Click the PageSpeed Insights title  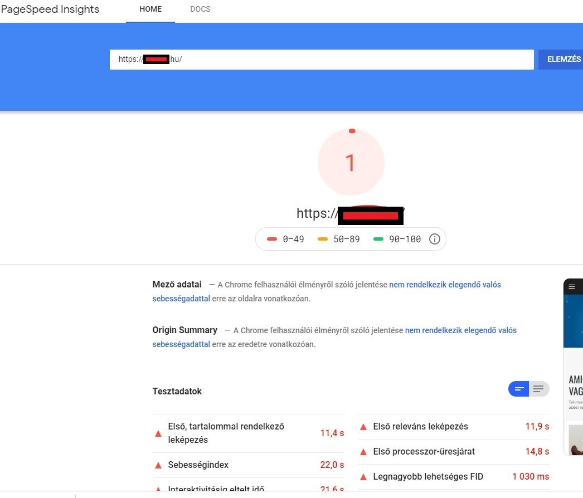click(50, 9)
